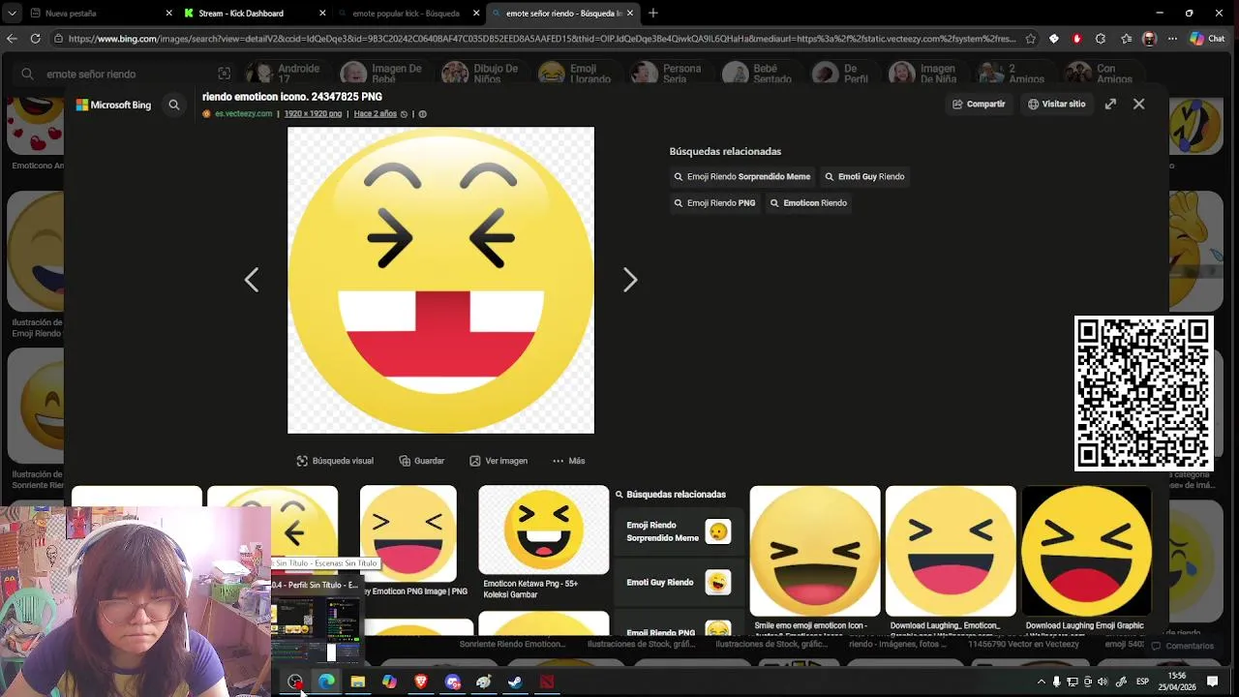The height and width of the screenshot is (697, 1239).
Task: Close the image detail view
Action: 1138,104
